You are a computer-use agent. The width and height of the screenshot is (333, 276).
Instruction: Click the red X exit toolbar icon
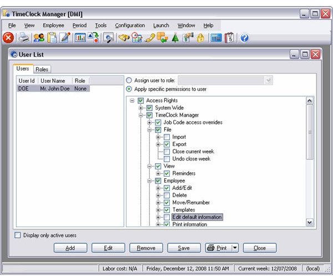(8, 38)
